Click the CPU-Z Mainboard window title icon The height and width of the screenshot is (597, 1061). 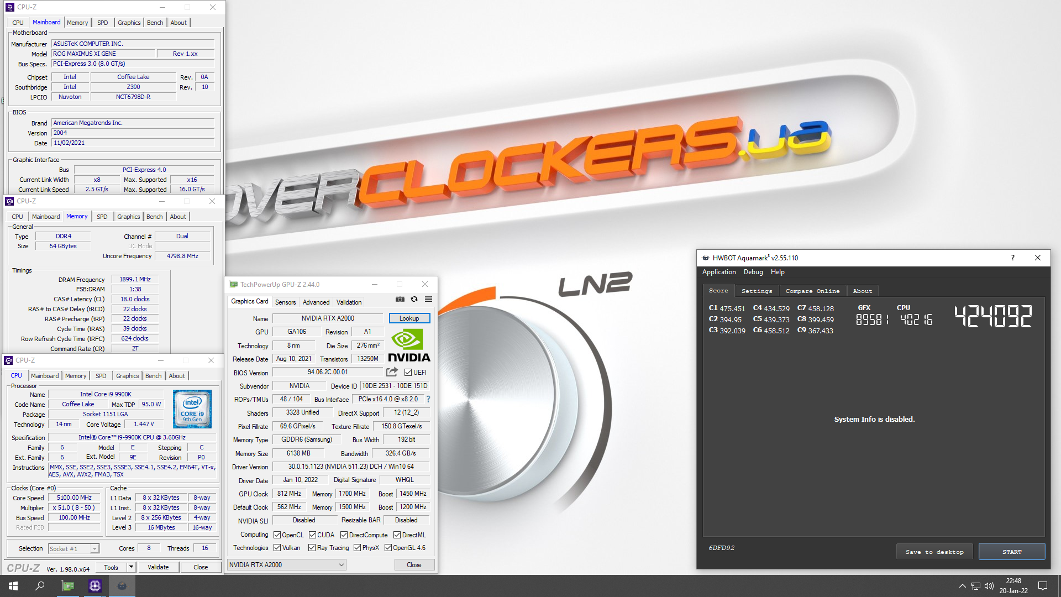point(9,7)
